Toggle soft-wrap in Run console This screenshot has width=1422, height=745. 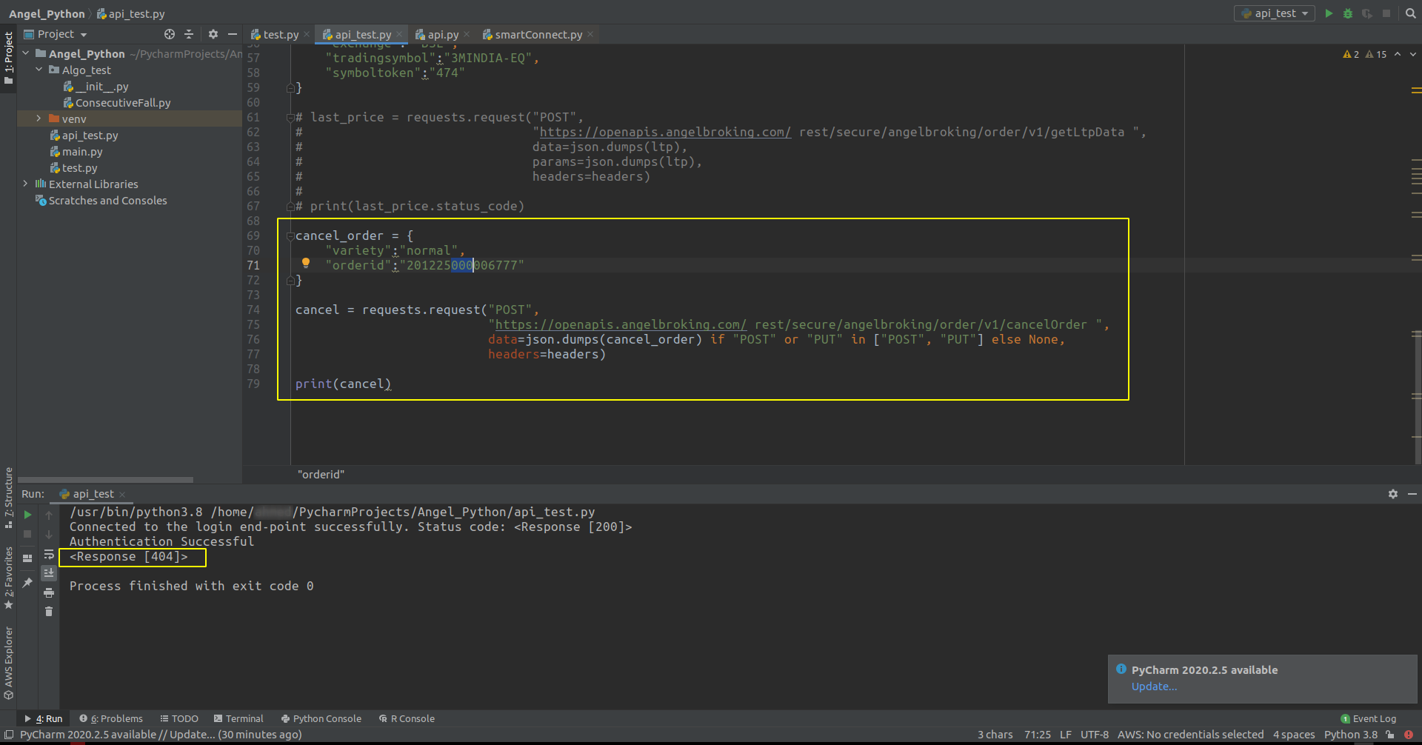coord(49,554)
